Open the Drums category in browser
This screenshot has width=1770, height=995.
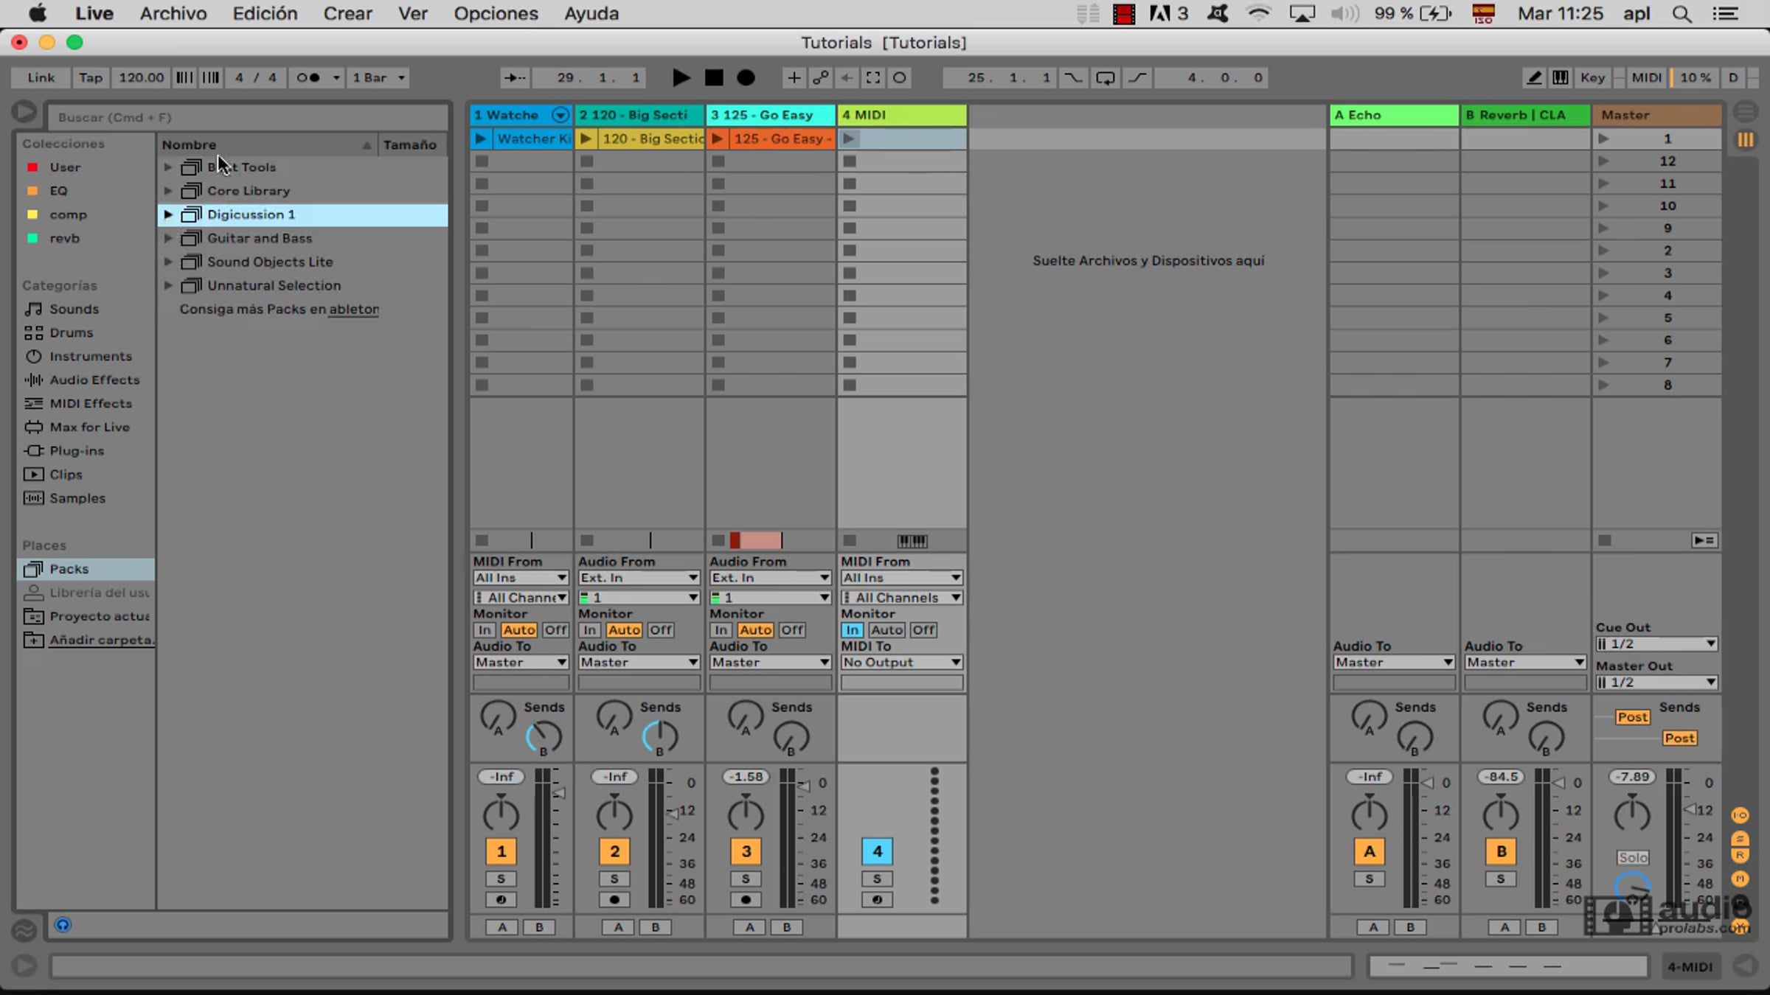click(71, 332)
